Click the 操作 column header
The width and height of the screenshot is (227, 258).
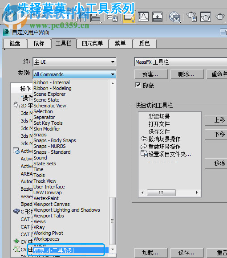(22, 89)
